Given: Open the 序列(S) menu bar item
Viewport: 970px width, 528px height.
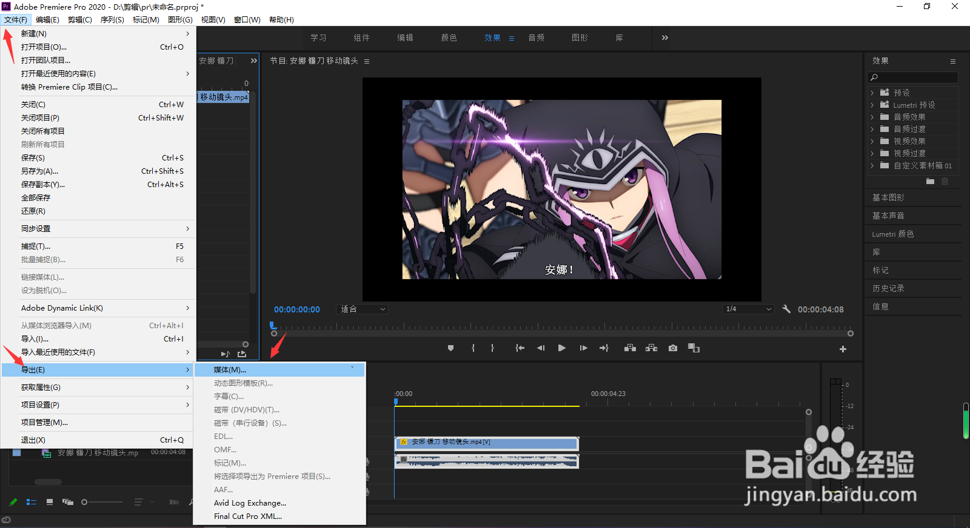Looking at the screenshot, I should [x=112, y=19].
